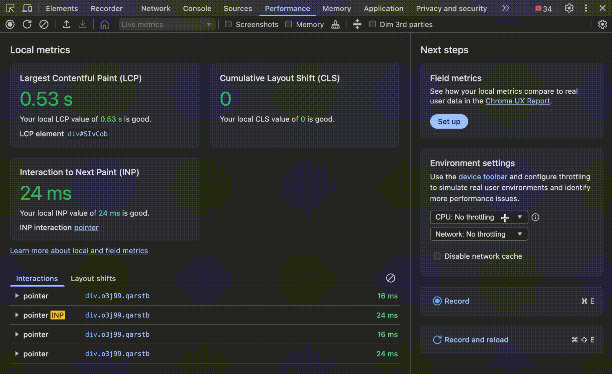Open the CPU throttling dropdown
The width and height of the screenshot is (612, 374).
[x=479, y=217]
